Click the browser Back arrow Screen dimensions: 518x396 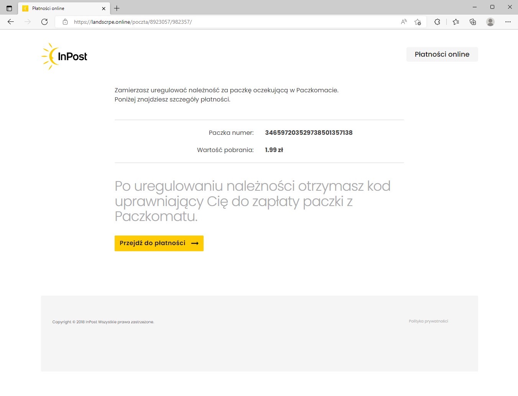click(x=11, y=22)
